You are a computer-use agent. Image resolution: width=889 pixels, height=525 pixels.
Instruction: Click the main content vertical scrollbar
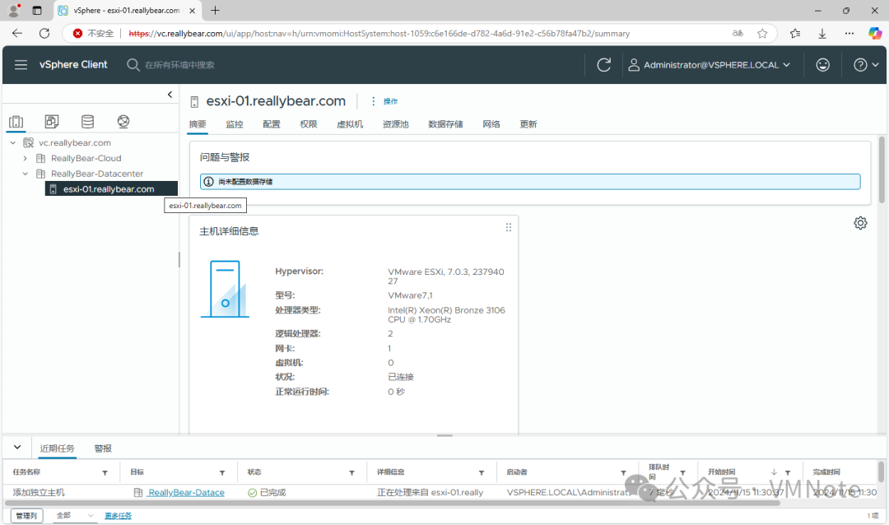[x=882, y=170]
